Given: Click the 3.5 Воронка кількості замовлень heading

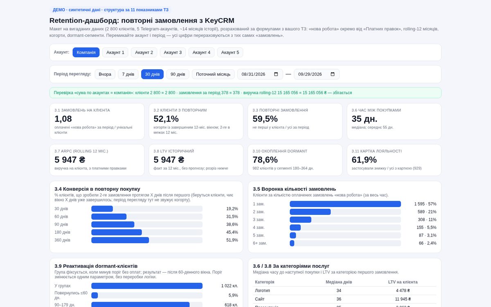Looking at the screenshot, I should 295,189.
